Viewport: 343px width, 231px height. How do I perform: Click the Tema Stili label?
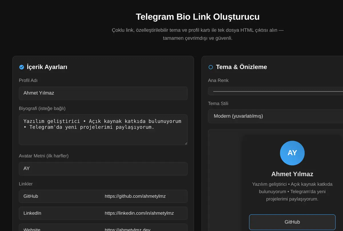[x=218, y=104]
